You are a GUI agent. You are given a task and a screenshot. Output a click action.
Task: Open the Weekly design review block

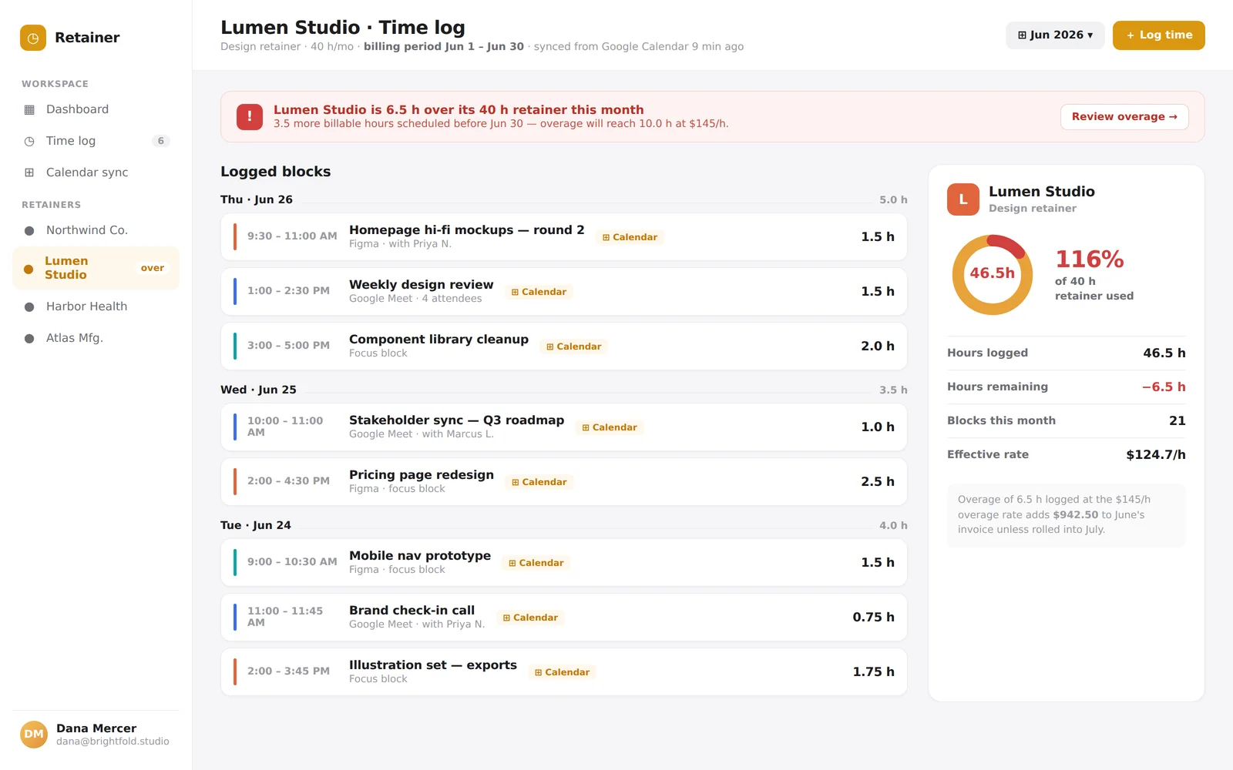564,292
